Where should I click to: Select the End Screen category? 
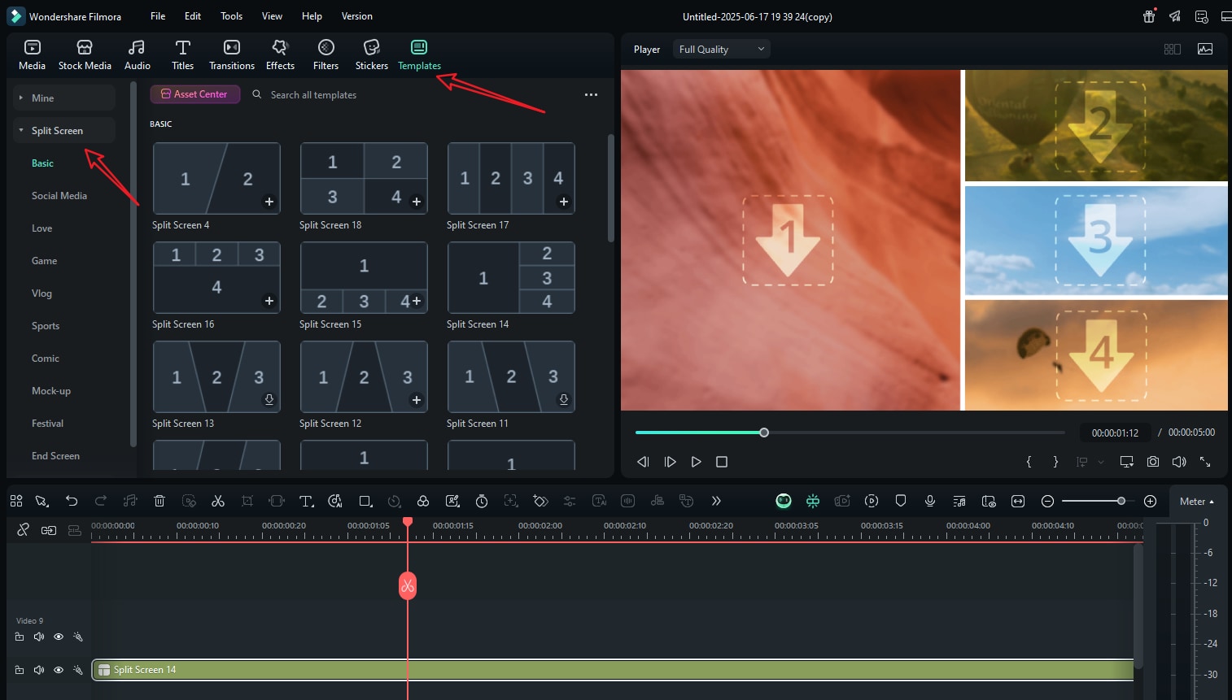[x=55, y=456]
